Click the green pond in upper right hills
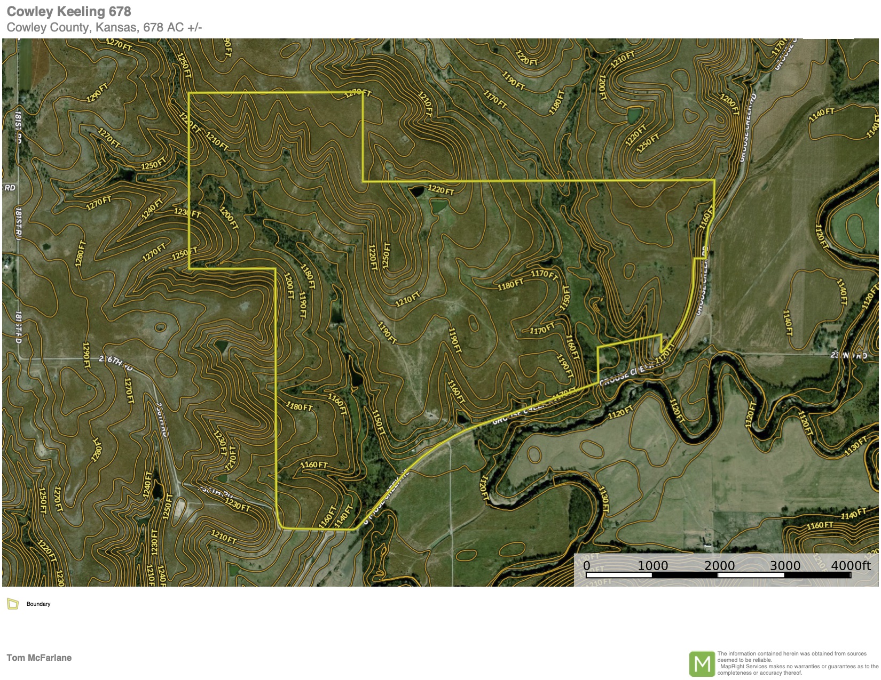Image resolution: width=881 pixels, height=680 pixels. [x=634, y=115]
